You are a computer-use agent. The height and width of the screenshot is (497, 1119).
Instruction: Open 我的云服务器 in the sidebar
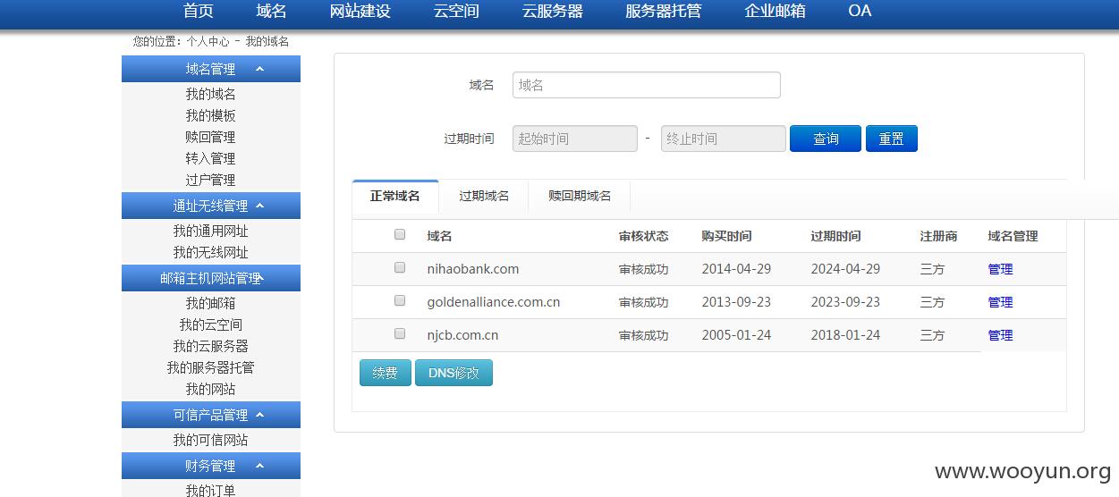click(211, 346)
